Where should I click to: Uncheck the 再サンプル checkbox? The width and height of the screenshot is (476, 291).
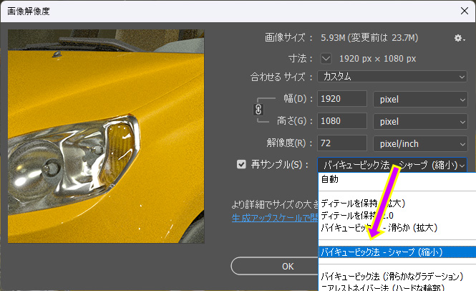click(241, 164)
